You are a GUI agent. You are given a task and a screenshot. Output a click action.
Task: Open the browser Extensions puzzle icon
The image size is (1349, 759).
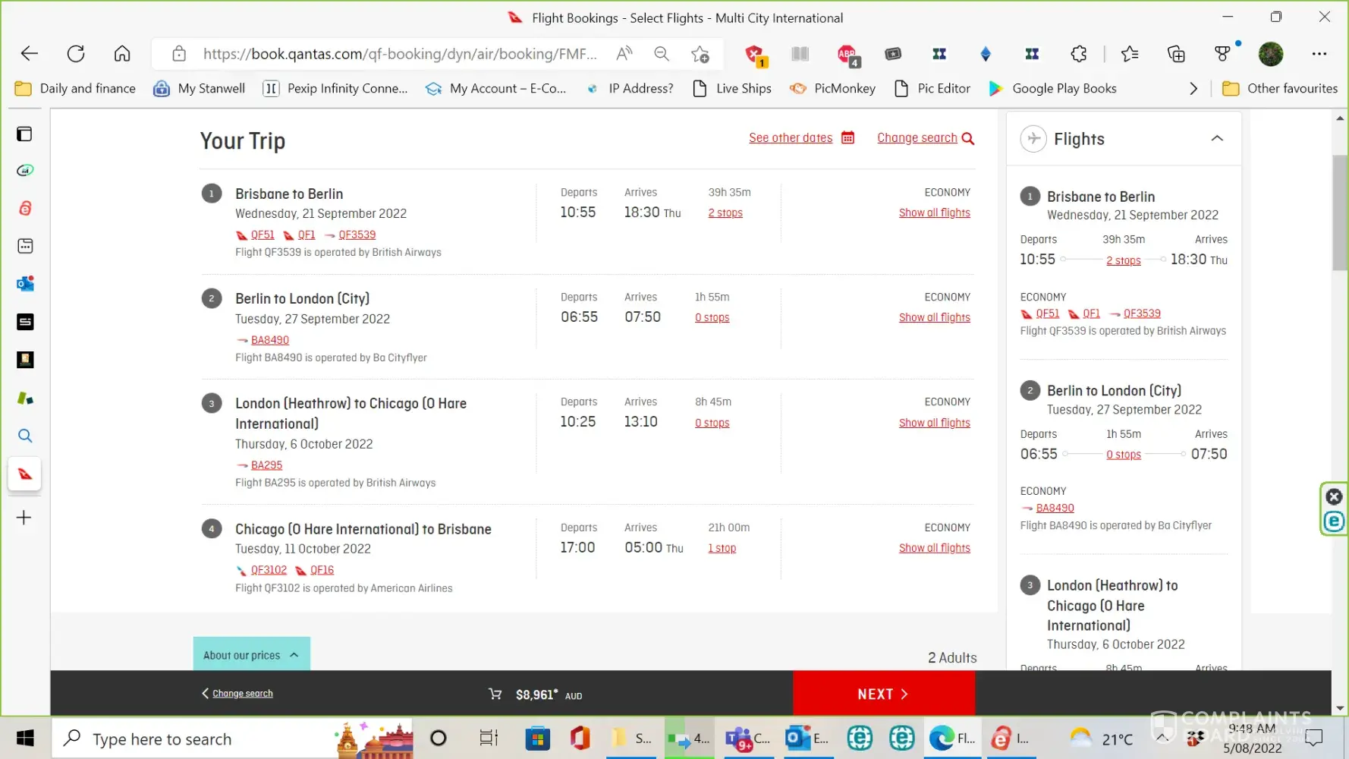(1078, 54)
